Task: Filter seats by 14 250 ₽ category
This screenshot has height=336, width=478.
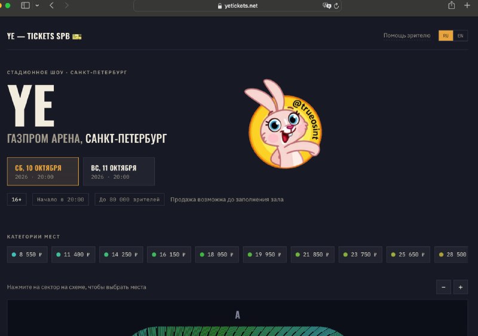Action: (121, 255)
